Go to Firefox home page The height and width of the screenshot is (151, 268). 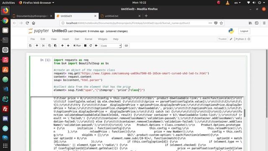click(x=33, y=23)
